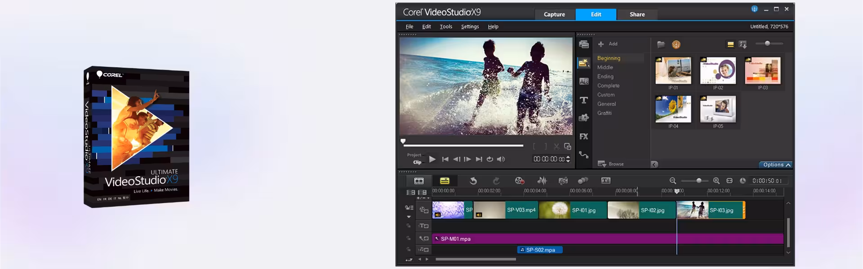863x269 pixels.
Task: Fit project in timeline window
Action: 730,181
